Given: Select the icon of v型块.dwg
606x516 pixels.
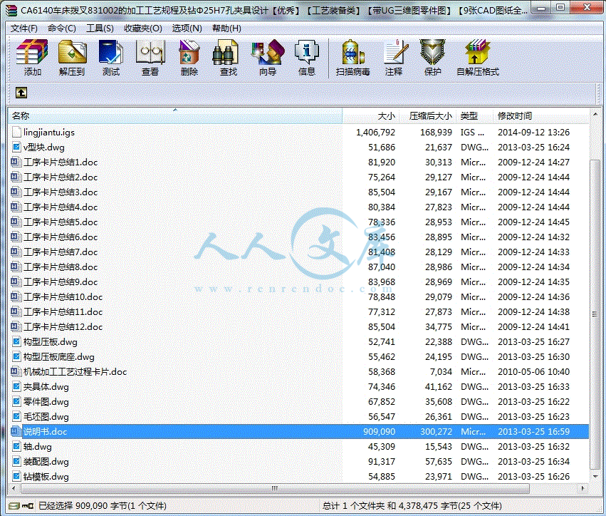Looking at the screenshot, I should coord(16,147).
